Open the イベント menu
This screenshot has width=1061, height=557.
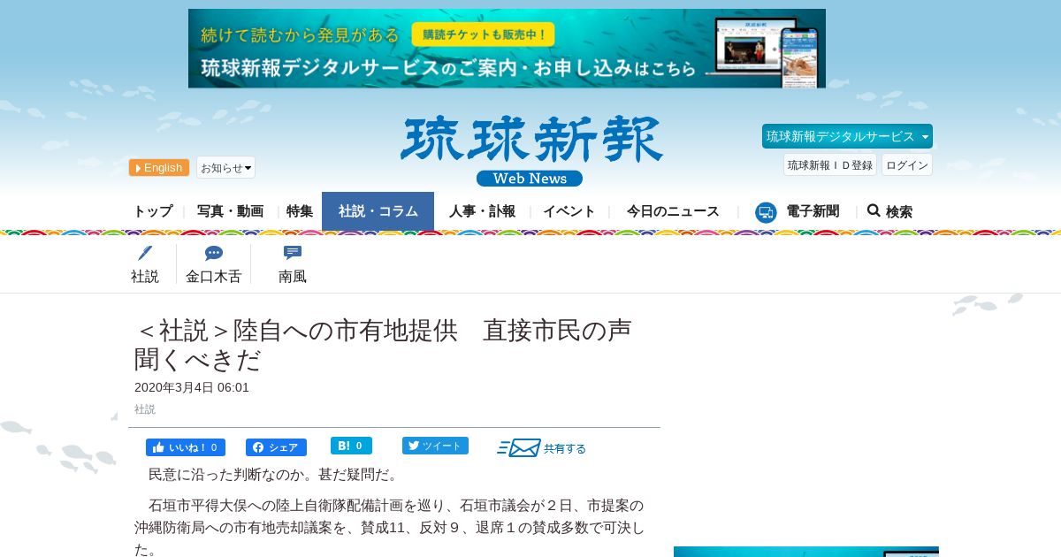tap(569, 211)
